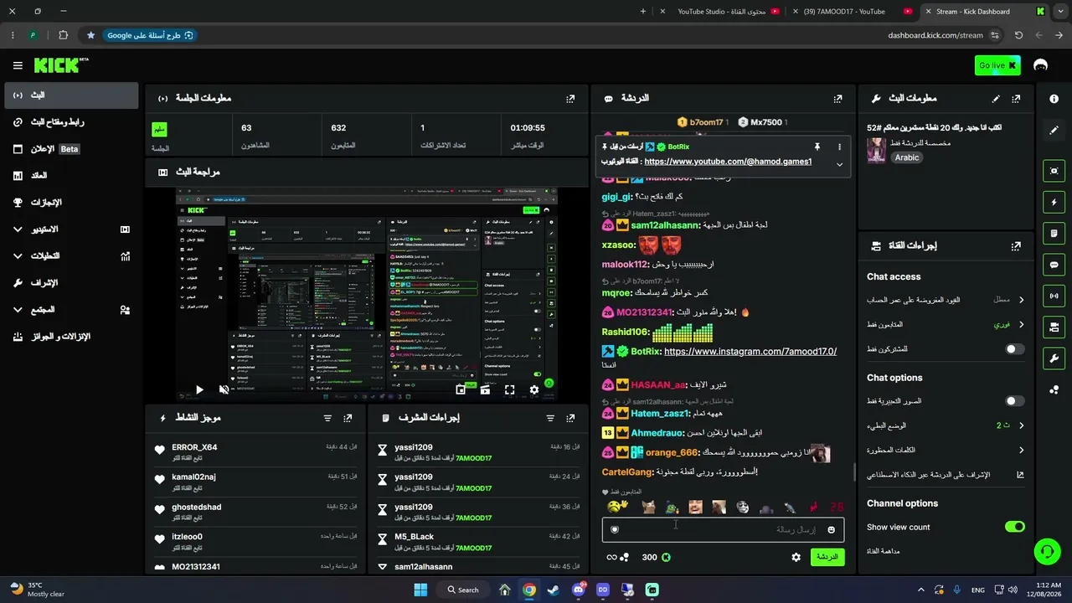Click the three-dots icon at the right sidebar bottom
This screenshot has height=603, width=1072.
[1054, 390]
